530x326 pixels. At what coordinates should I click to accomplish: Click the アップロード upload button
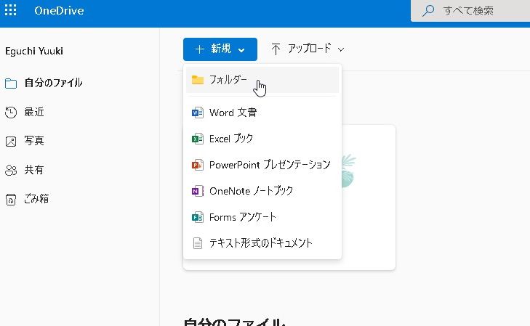click(308, 49)
